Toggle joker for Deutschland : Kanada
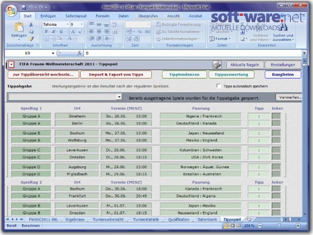Viewport: 313px width, 235px height. [276, 123]
